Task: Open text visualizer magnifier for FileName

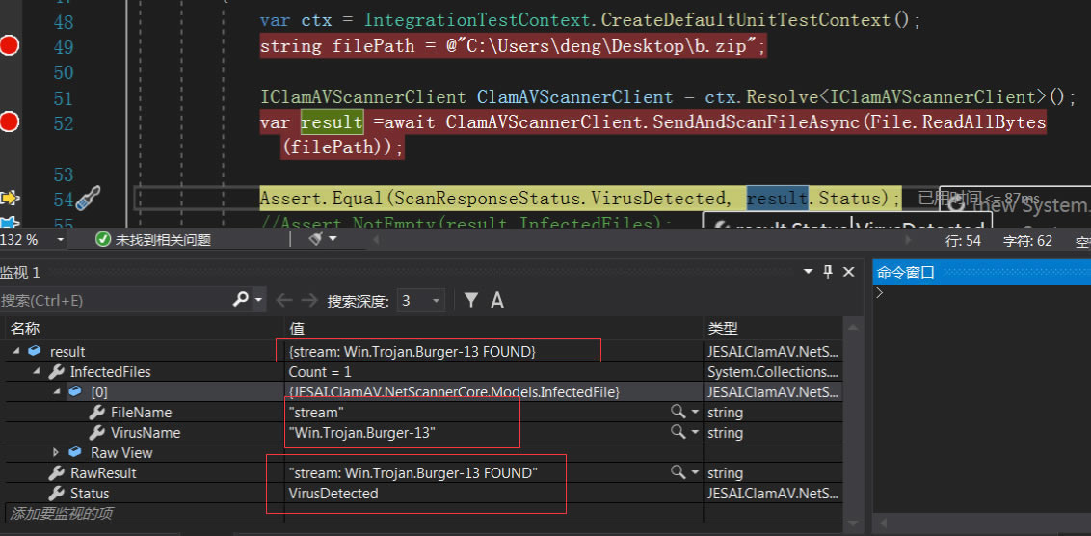Action: pyautogui.click(x=678, y=412)
